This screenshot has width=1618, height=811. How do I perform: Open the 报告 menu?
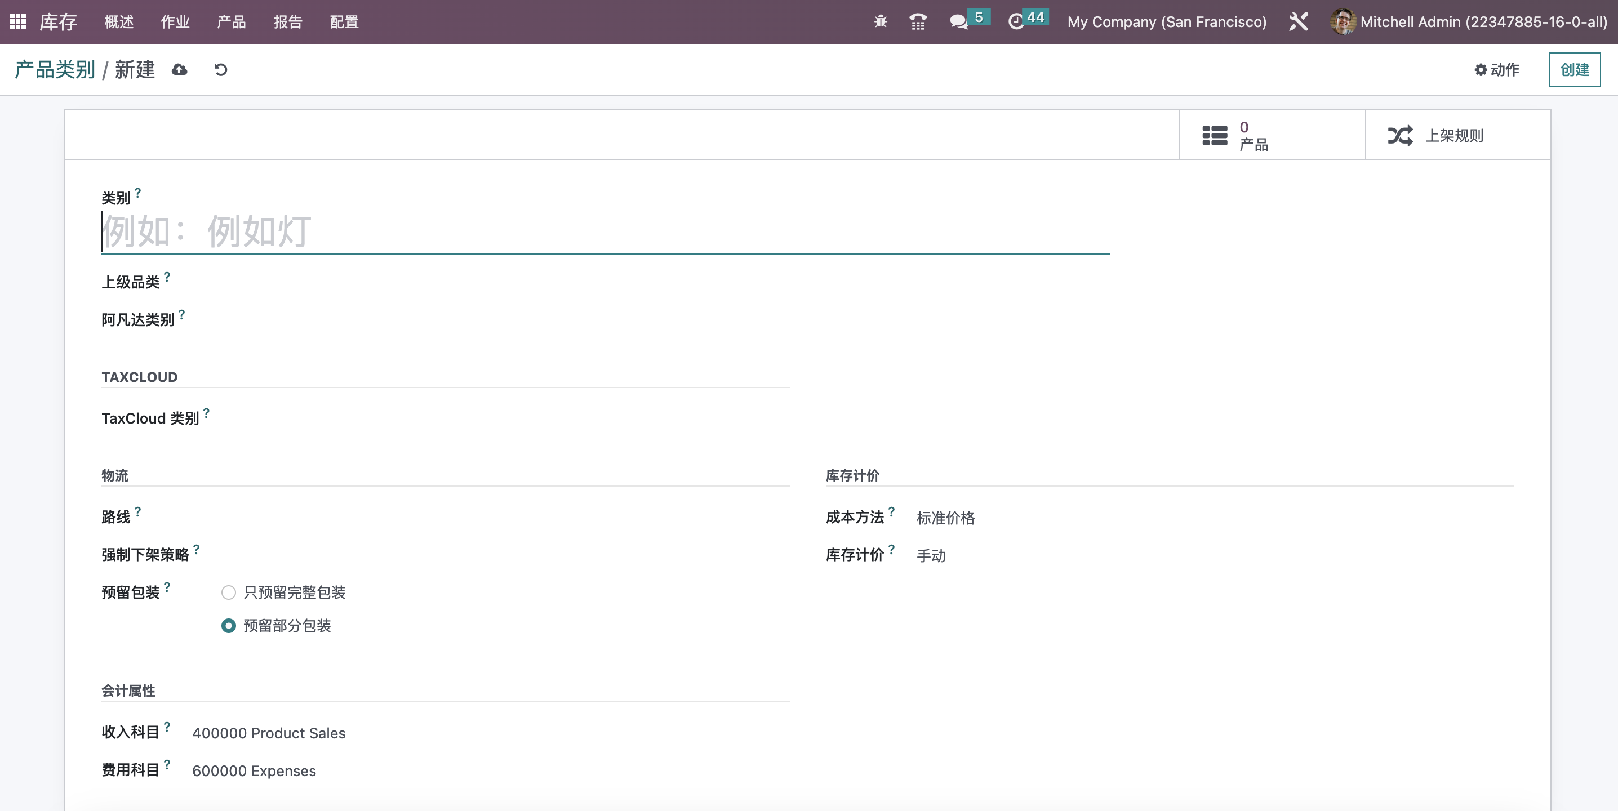[288, 22]
